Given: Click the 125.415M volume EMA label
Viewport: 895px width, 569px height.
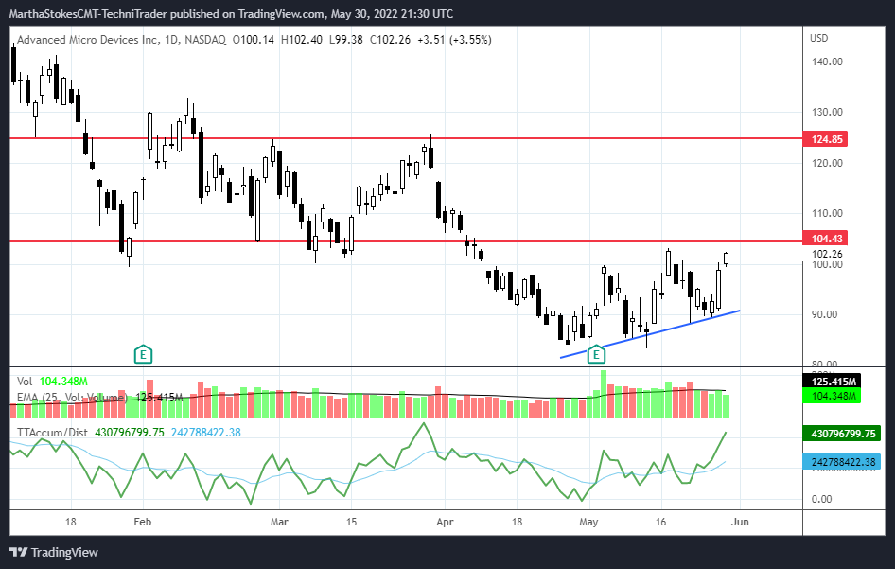Looking at the screenshot, I should pos(832,381).
